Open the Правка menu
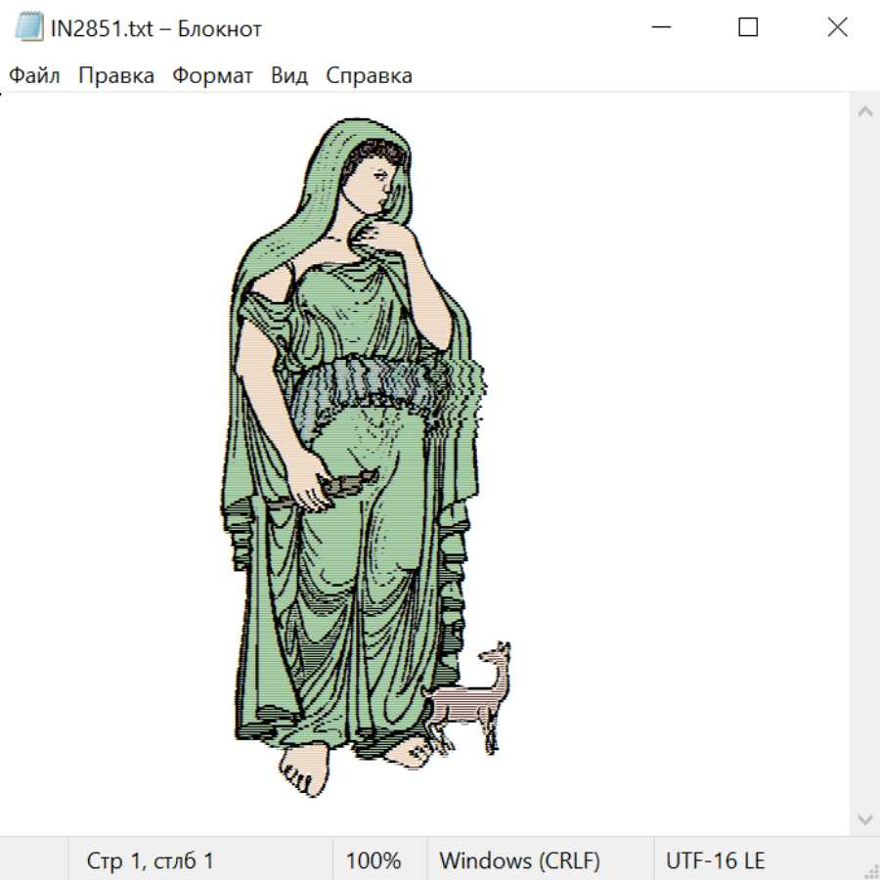 coord(116,76)
